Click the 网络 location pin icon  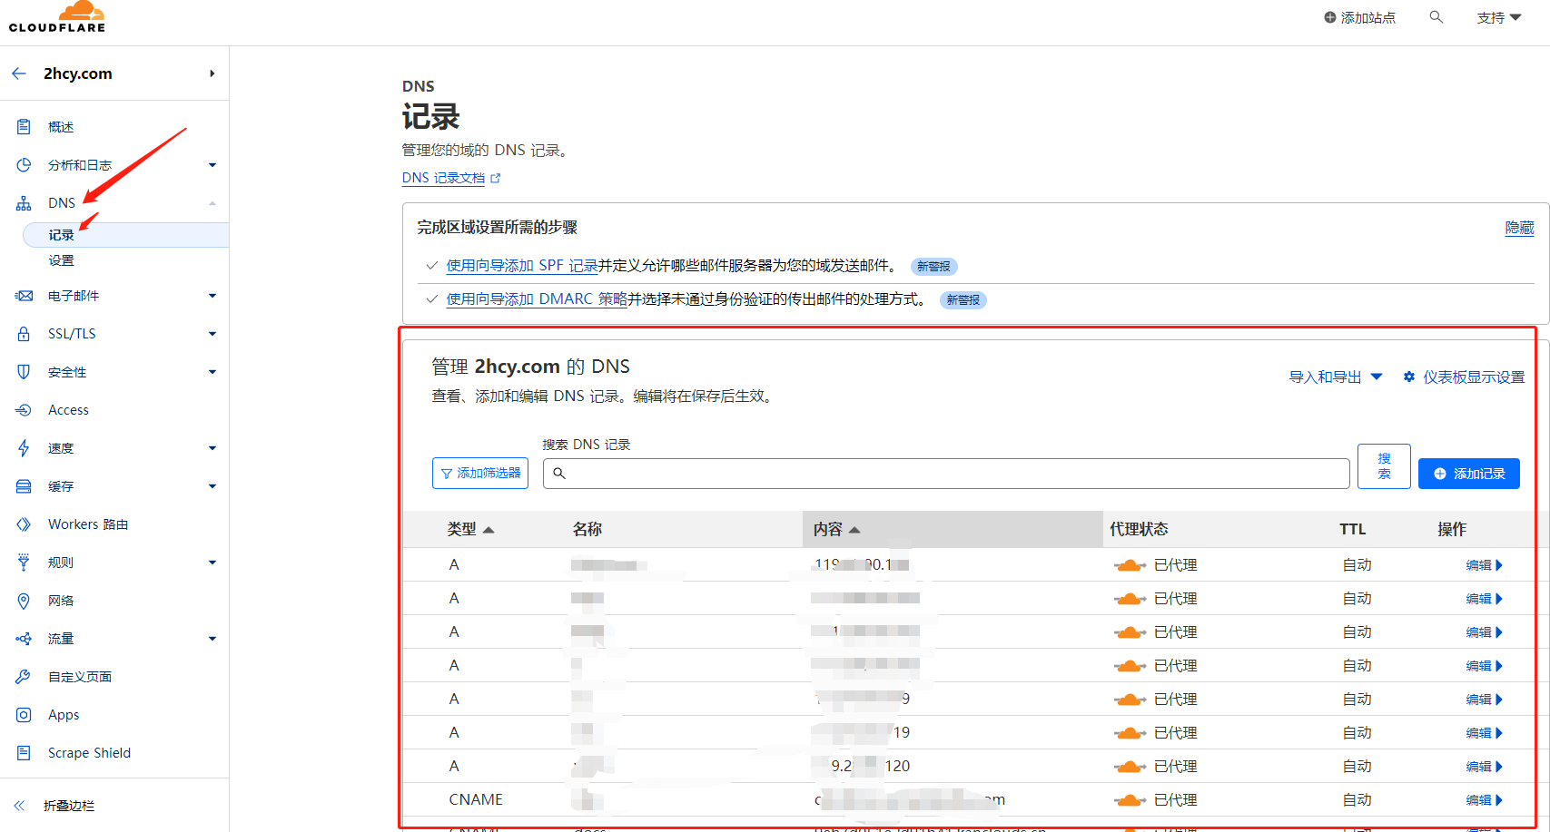tap(24, 601)
